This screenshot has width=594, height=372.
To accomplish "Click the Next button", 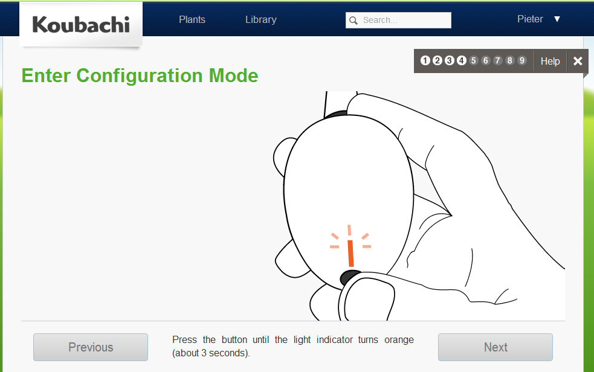I will tap(496, 347).
